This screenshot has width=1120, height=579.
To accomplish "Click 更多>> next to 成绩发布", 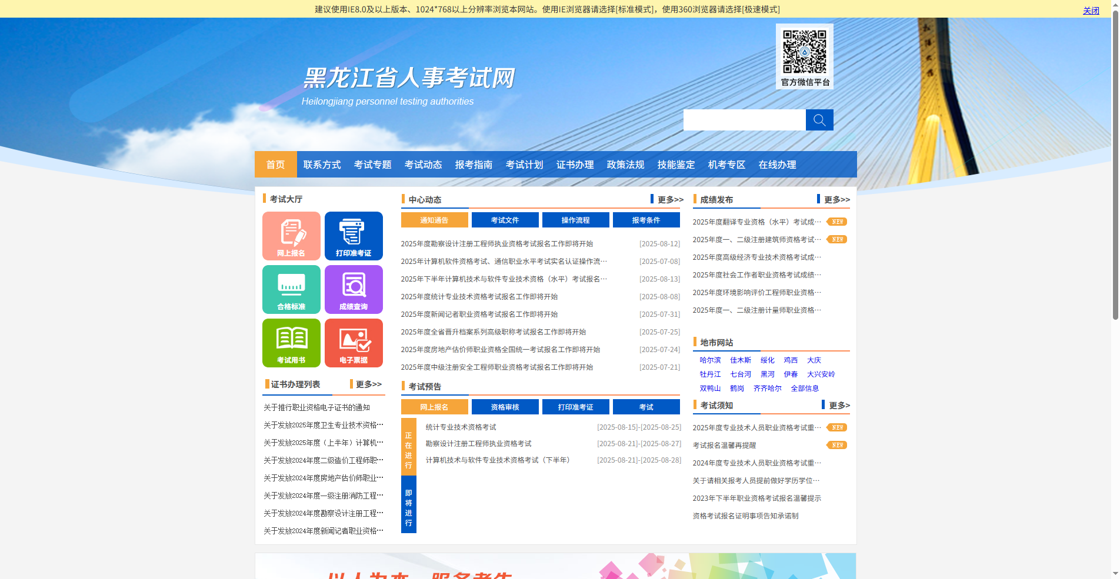I will pyautogui.click(x=836, y=199).
